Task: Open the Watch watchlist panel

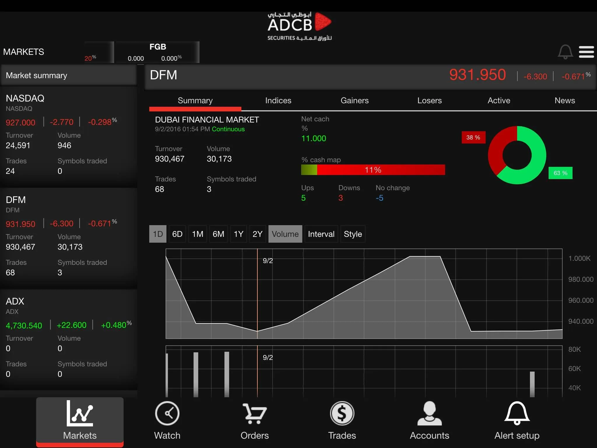Action: click(168, 420)
